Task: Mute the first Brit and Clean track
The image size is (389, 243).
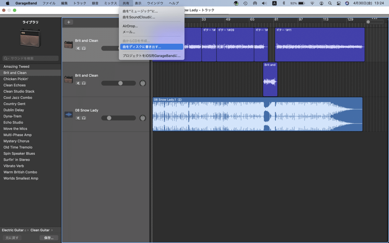Action: (x=78, y=48)
